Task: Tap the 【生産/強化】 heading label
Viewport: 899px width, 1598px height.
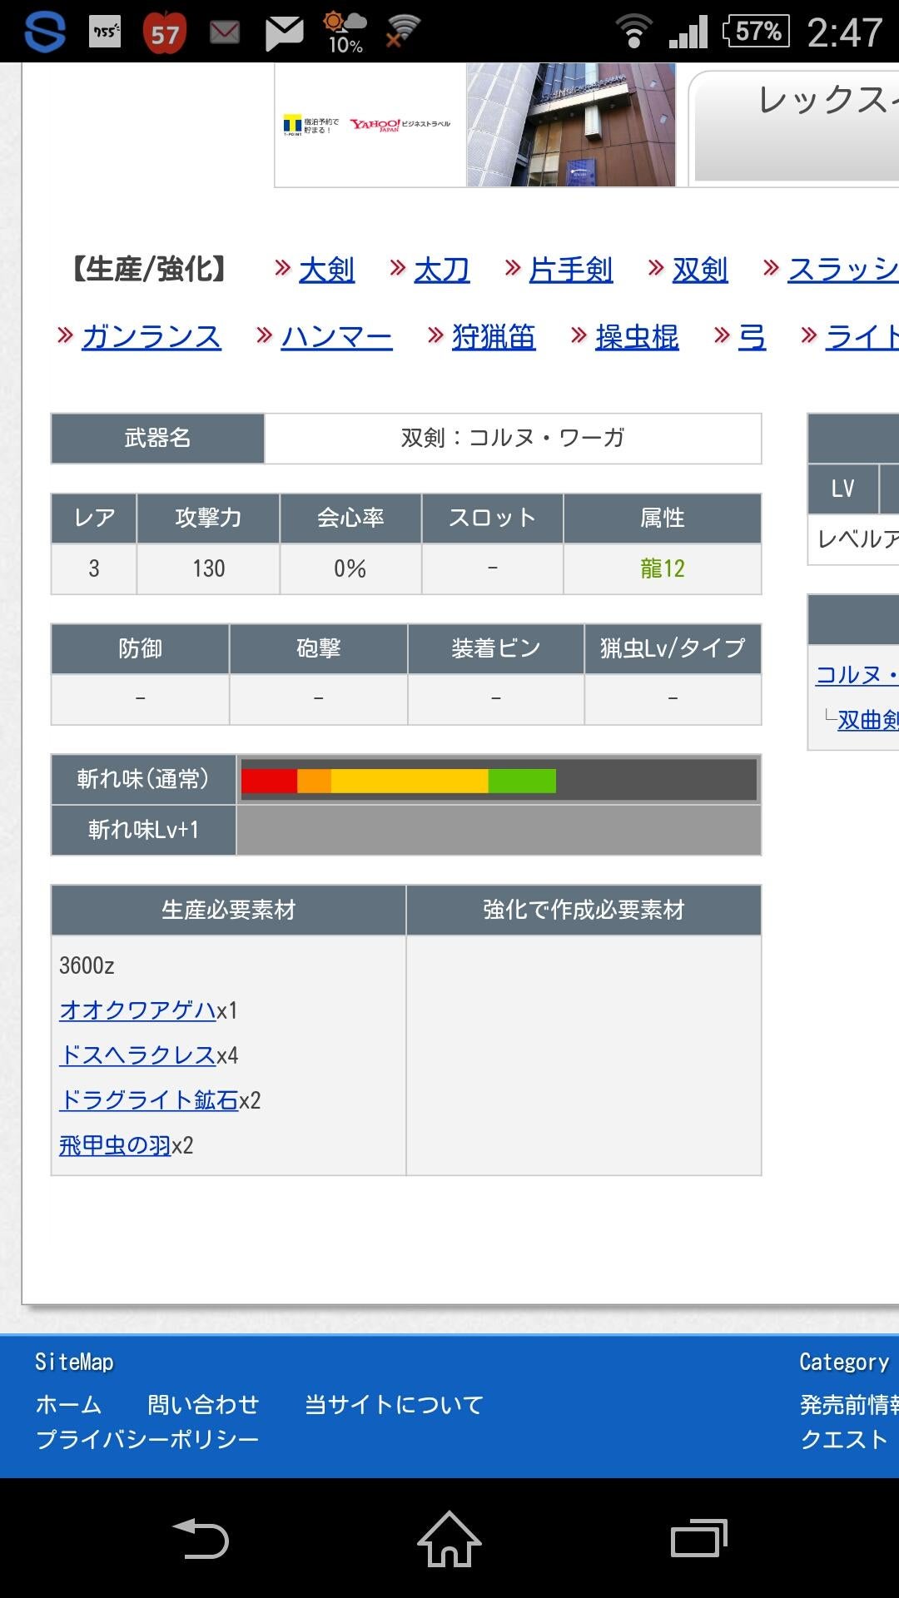Action: click(150, 269)
